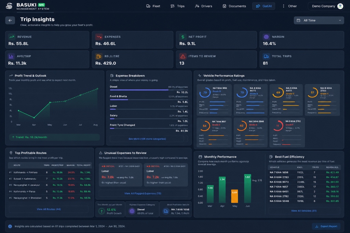
Task: Open the Other menu
Action: tap(290, 6)
